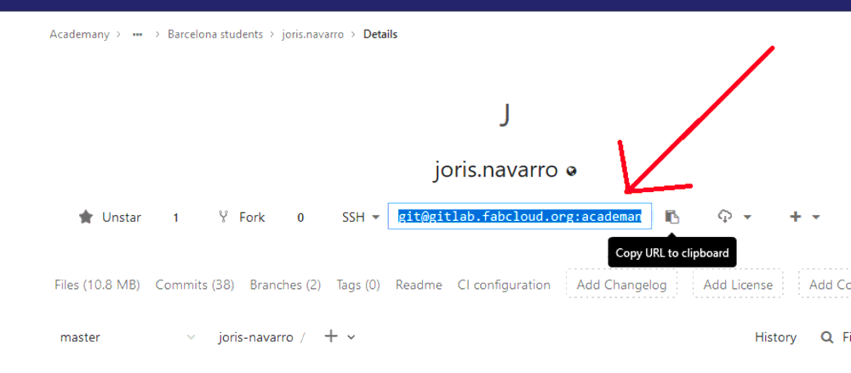Expand the download options caret
Image resolution: width=851 pixels, height=373 pixels.
coord(747,218)
